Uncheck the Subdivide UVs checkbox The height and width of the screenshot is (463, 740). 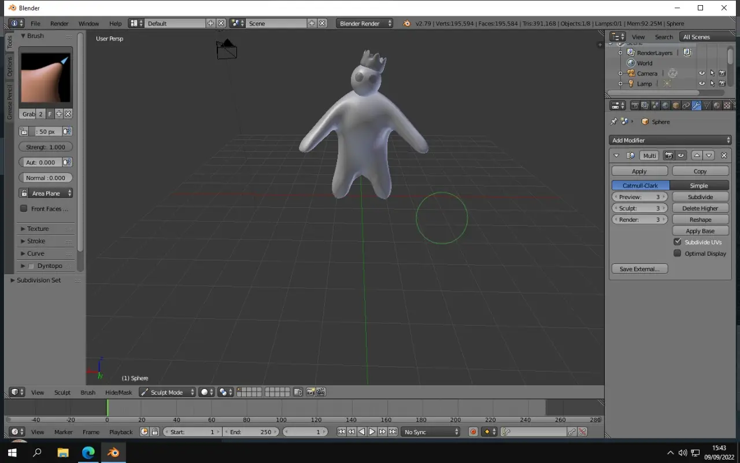click(678, 242)
